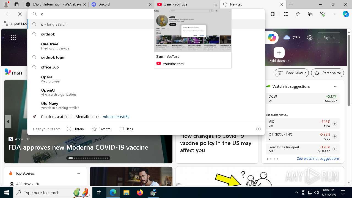
Task: Open Watchlist suggestions more options
Action: (x=335, y=86)
